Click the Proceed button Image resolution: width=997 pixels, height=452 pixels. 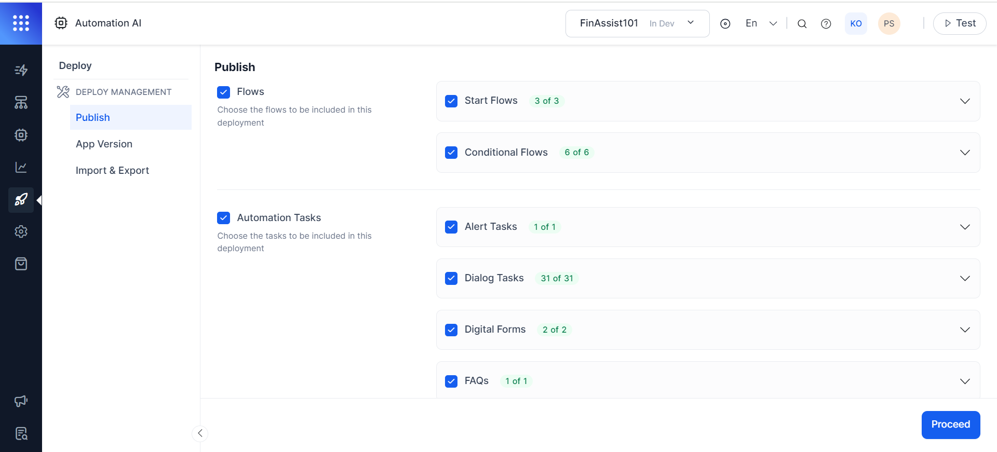click(x=950, y=424)
